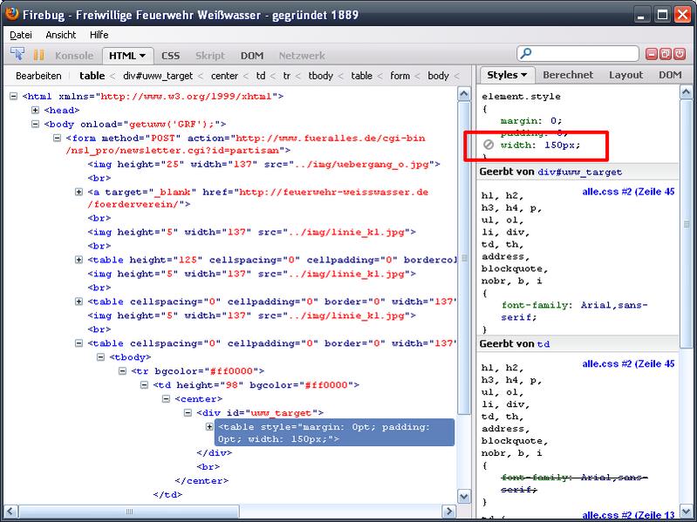Viewport: 697px width, 522px height.
Task: Click the Bearbeiten button
Action: pos(38,76)
